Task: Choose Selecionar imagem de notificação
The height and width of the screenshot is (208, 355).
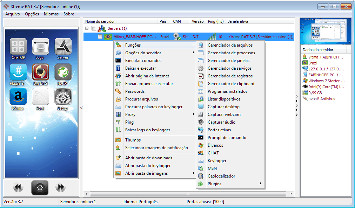Action: 155,148
